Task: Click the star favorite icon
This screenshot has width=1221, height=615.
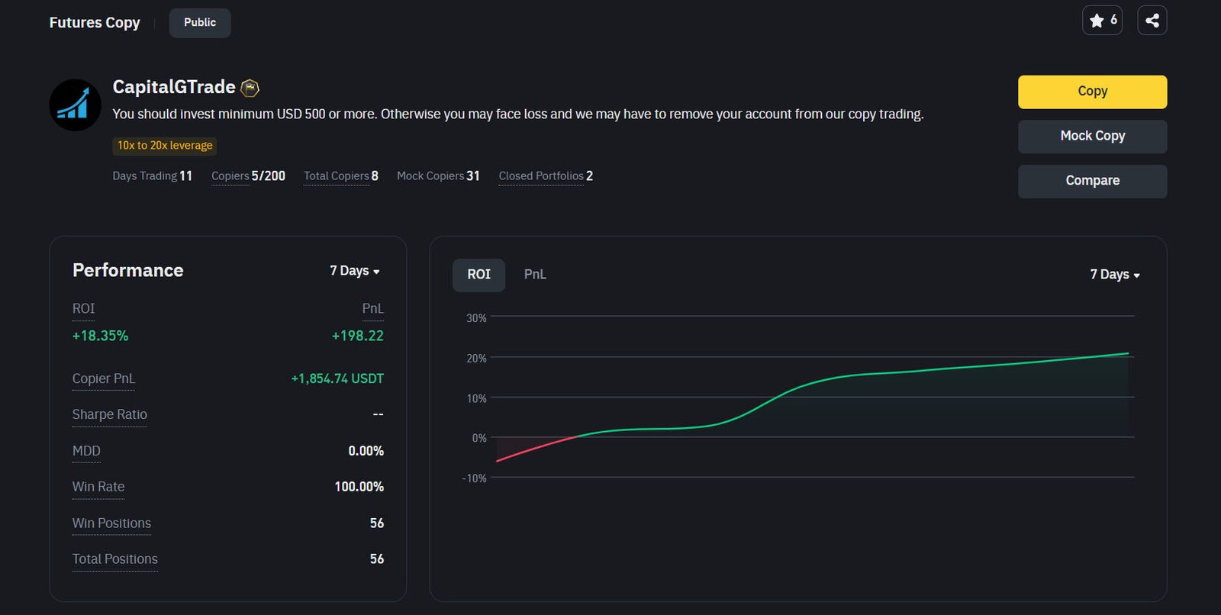Action: [1097, 21]
